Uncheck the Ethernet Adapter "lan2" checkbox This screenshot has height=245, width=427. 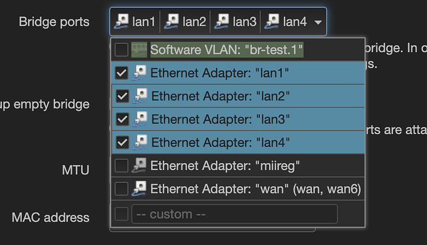point(123,96)
